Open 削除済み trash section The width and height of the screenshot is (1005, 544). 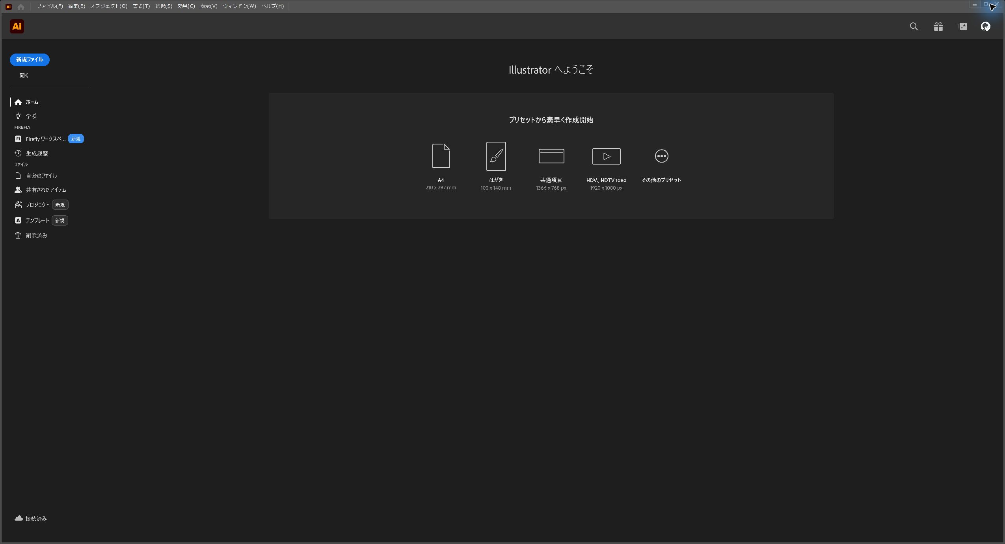tap(32, 235)
